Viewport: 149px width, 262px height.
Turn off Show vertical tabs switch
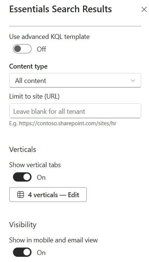22,177
